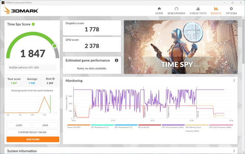Click the 3DMark logo

pyautogui.click(x=21, y=11)
